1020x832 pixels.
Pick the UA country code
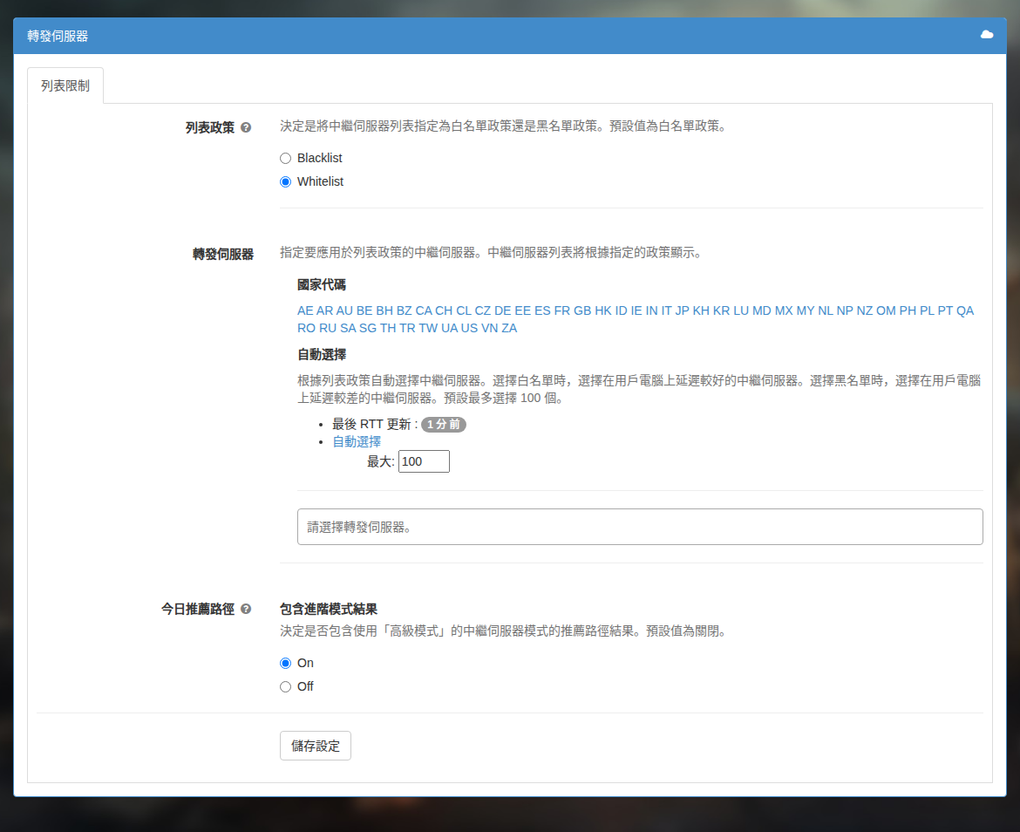click(x=450, y=328)
